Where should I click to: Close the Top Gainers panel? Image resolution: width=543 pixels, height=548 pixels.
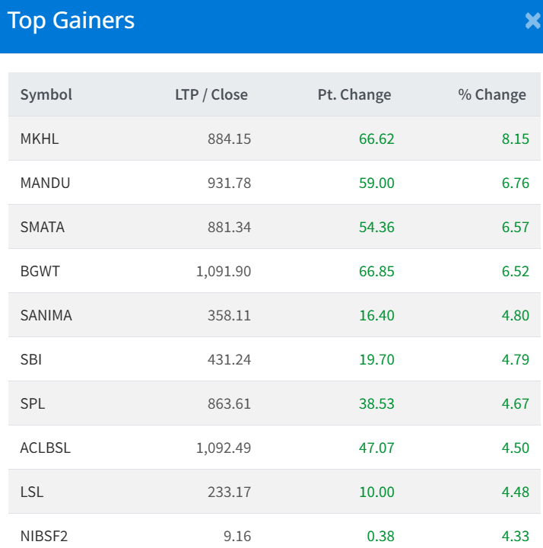532,21
